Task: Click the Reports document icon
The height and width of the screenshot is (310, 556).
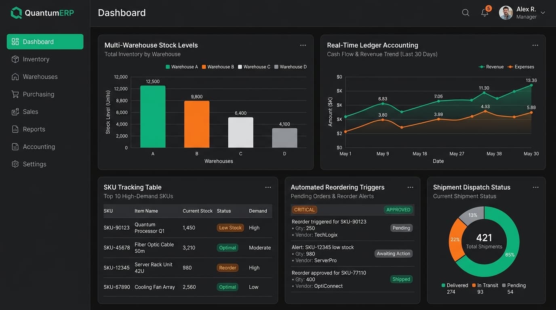Action: coord(15,129)
